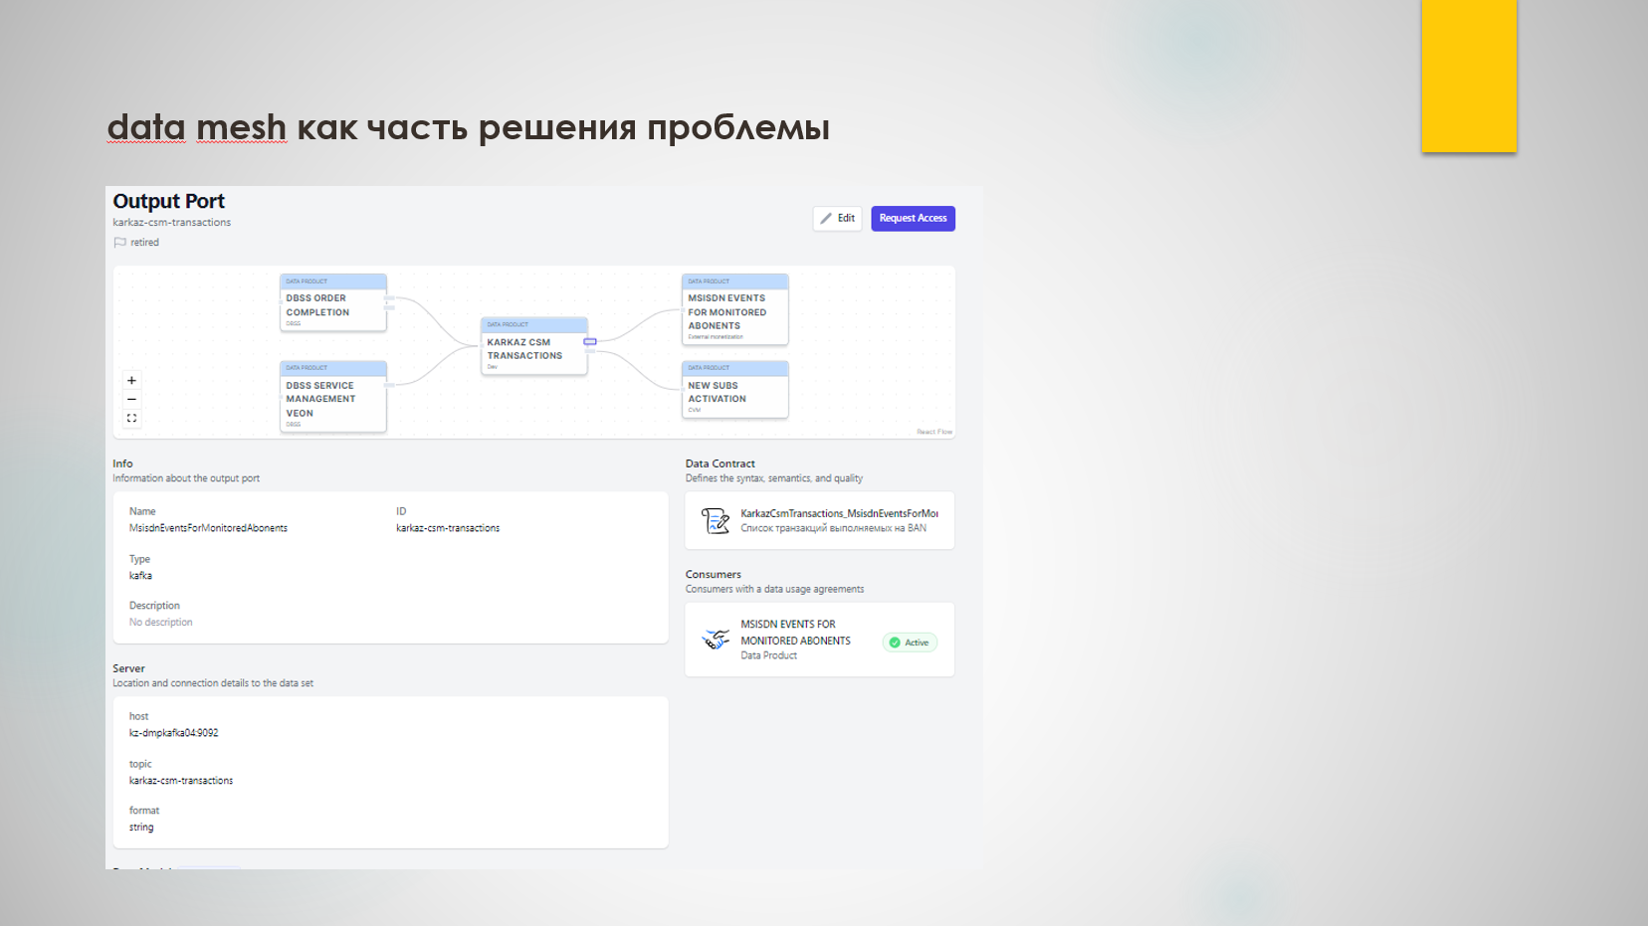This screenshot has width=1648, height=926.
Task: Click the yellow rectangle on the slide
Action: 1468,76
